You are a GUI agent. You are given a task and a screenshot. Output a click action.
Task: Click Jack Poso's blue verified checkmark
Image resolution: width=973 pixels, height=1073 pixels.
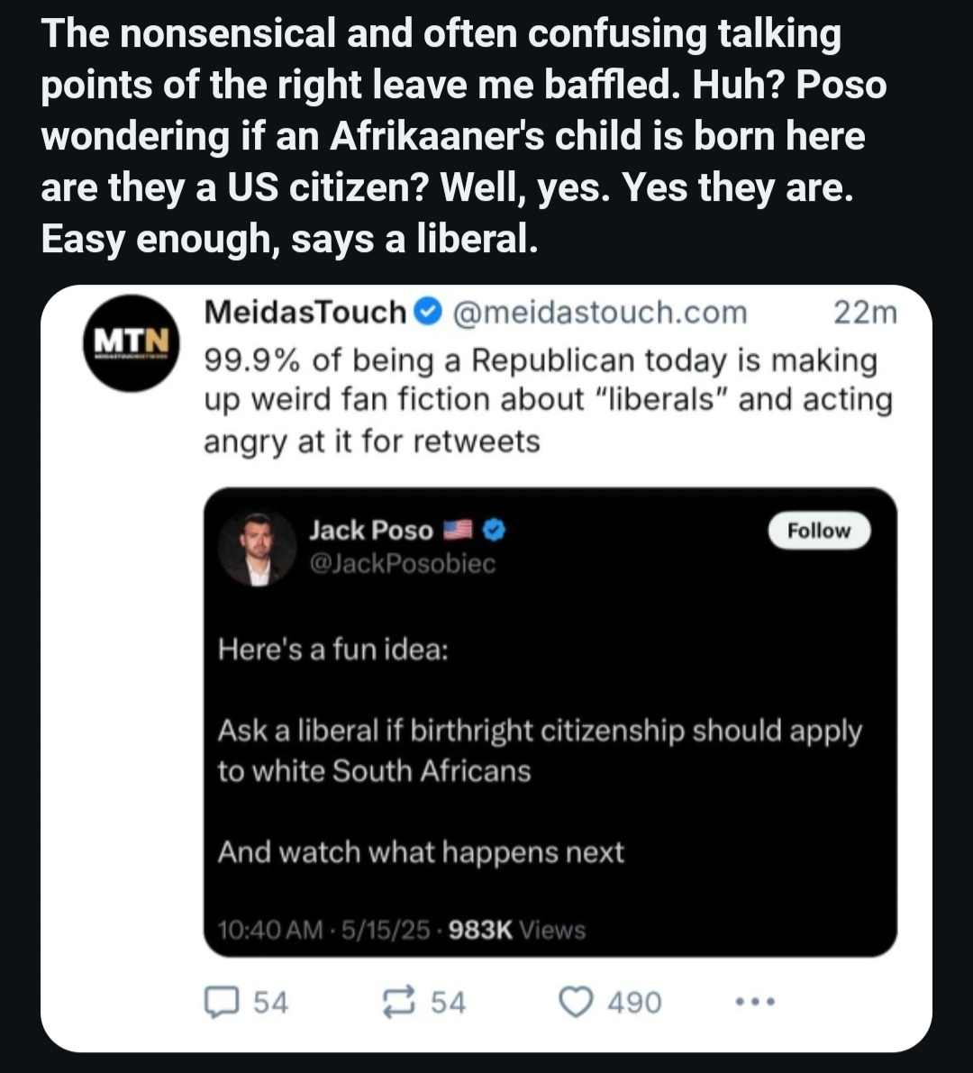click(494, 530)
